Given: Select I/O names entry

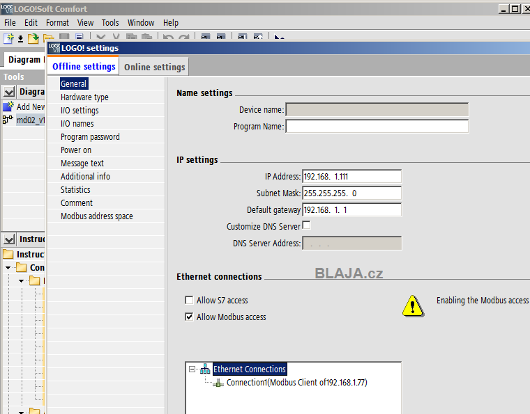Looking at the screenshot, I should coord(77,123).
